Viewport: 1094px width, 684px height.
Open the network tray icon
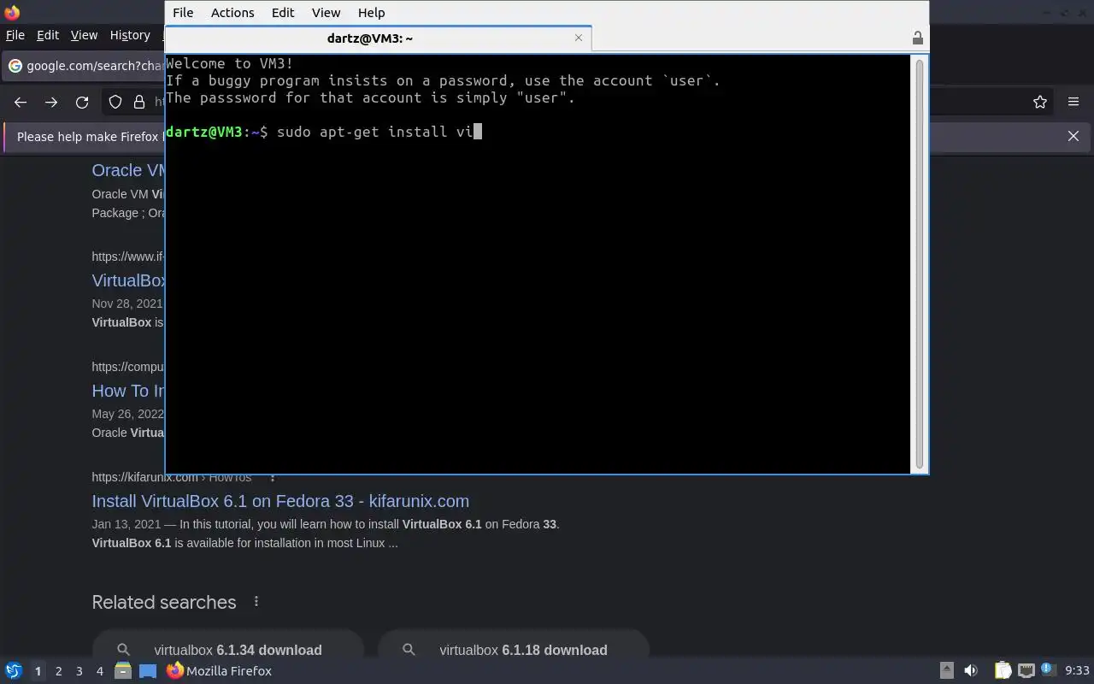(x=1026, y=670)
